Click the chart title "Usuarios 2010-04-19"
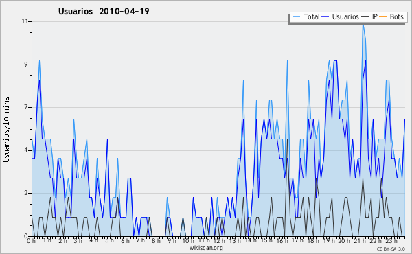Viewport: 412px width, 254px height. click(x=104, y=11)
